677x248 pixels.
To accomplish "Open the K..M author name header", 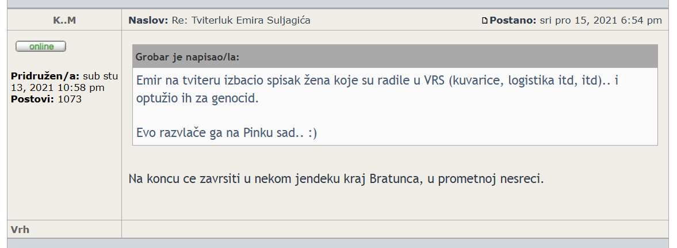I will click(x=64, y=20).
